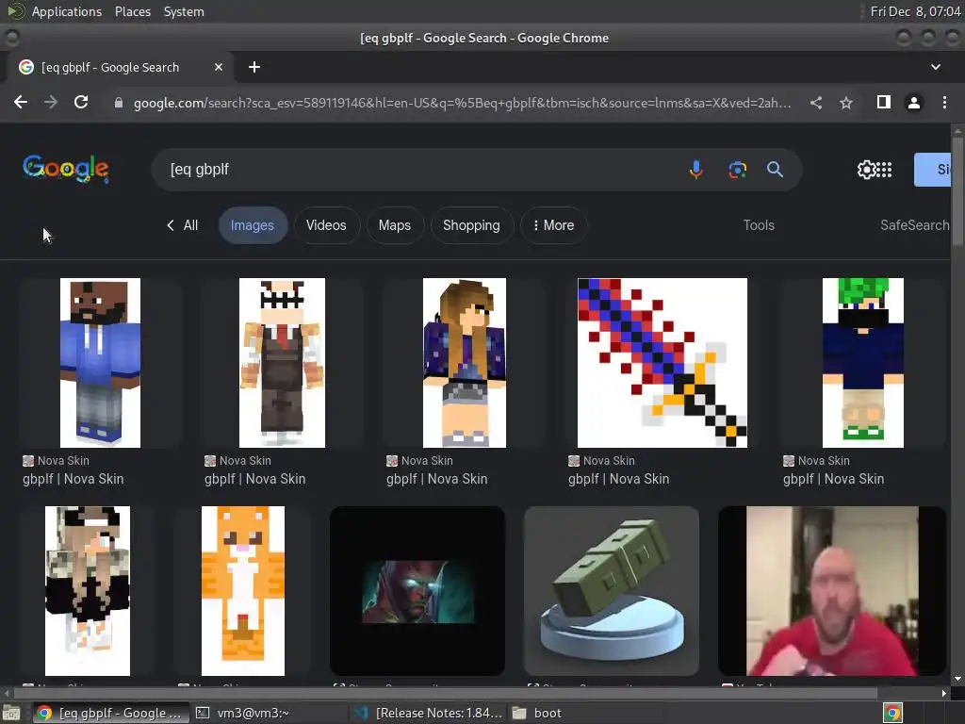Open the brown vest skin image
Screen dimensions: 965x724
tap(282, 363)
